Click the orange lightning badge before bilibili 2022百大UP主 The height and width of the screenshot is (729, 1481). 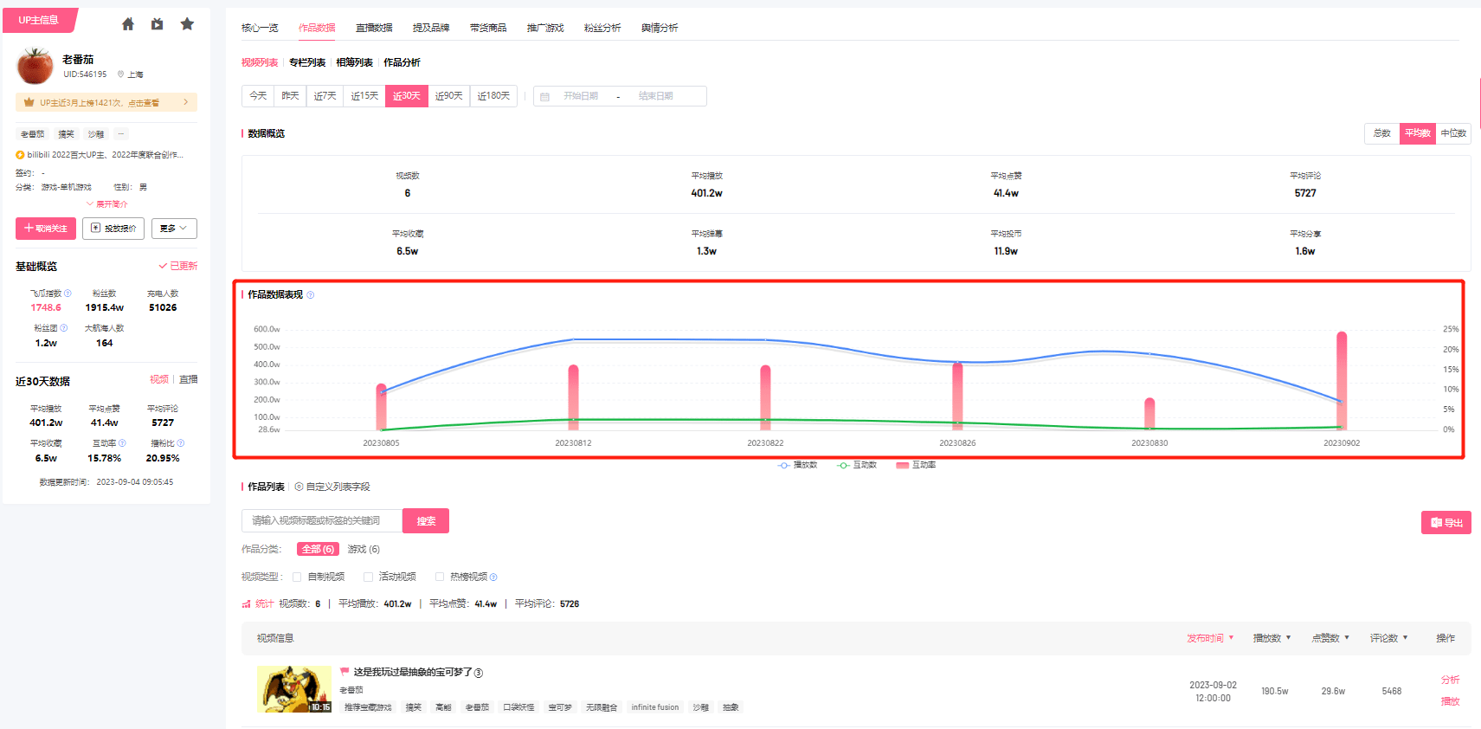20,155
